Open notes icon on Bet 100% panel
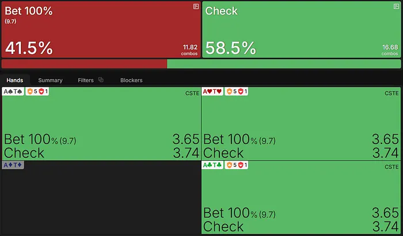This screenshot has height=236, width=403. point(196,6)
